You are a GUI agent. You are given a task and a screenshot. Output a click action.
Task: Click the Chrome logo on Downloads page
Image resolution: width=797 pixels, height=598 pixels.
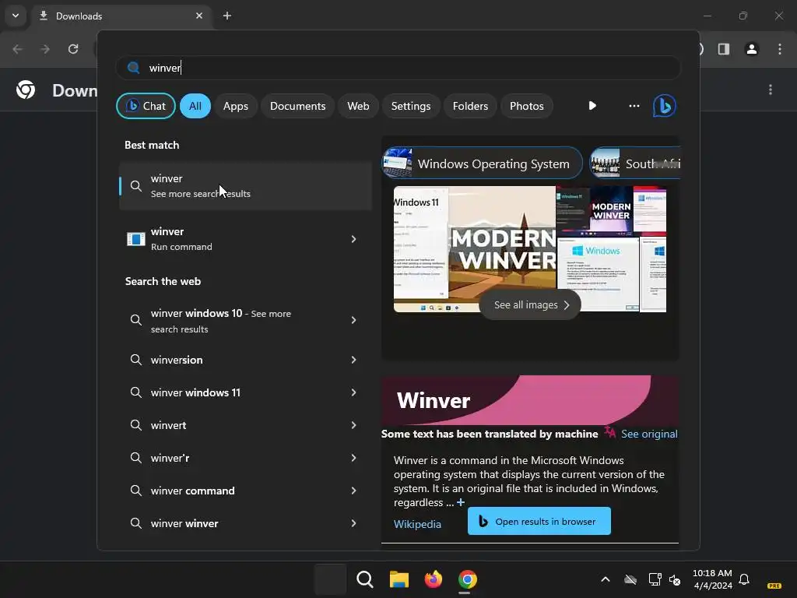(x=26, y=90)
